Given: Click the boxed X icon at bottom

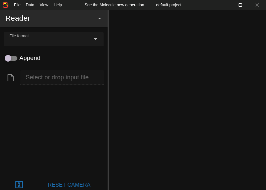Looking at the screenshot, I should 19,185.
